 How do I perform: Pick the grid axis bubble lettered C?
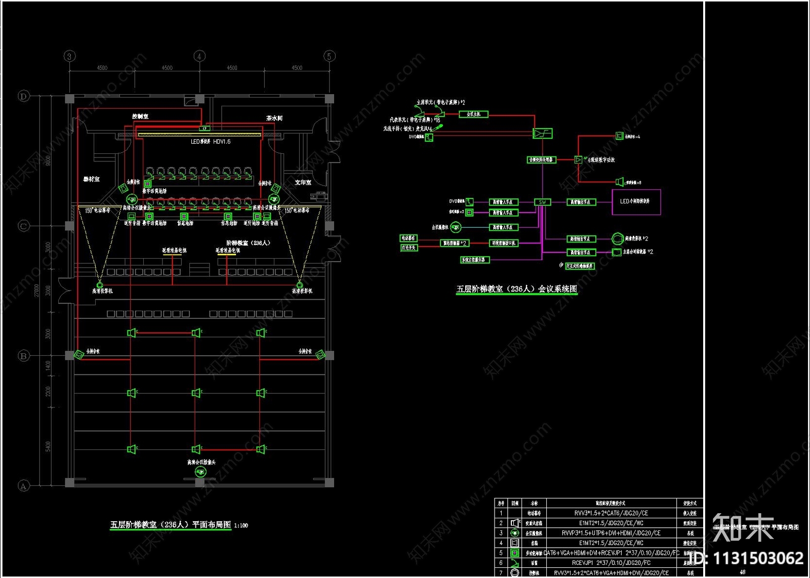click(x=24, y=226)
